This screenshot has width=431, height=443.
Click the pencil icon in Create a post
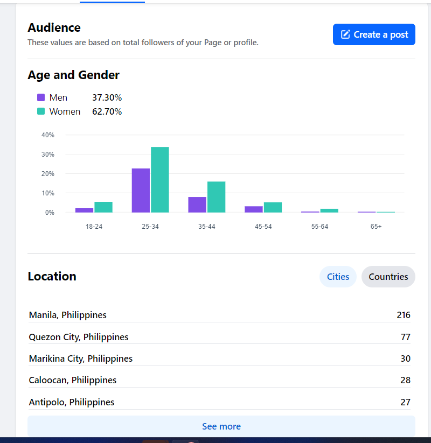[346, 34]
